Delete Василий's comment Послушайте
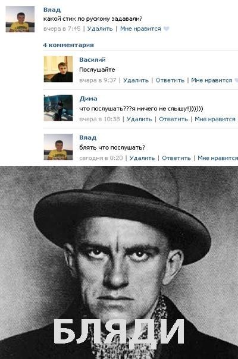Viewport: 238px width, 359px height. [136, 80]
